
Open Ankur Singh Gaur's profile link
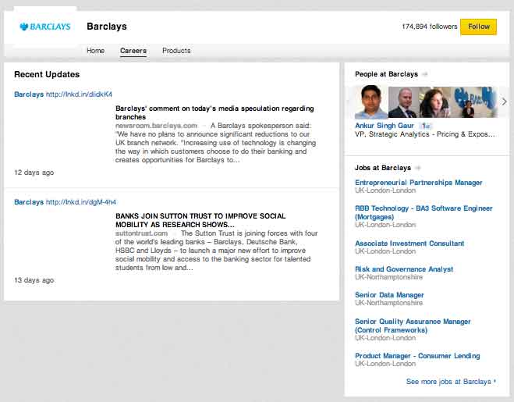[385, 126]
